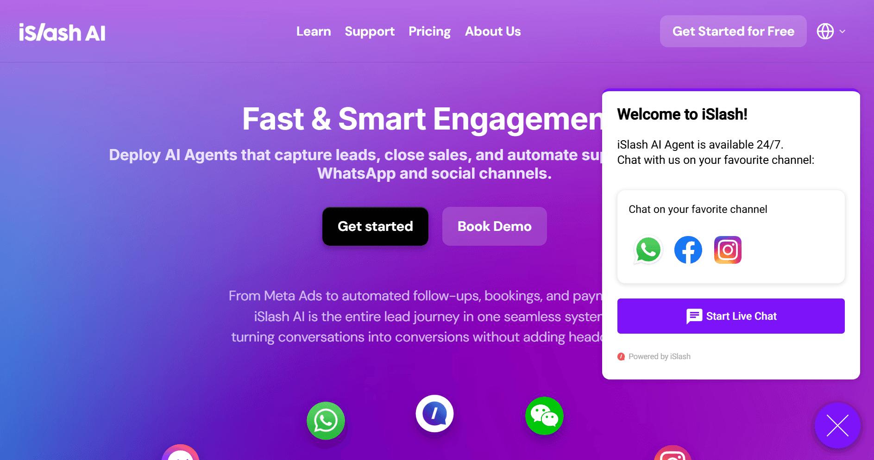
Task: Follow the Powered by iSlash link
Action: pos(654,356)
